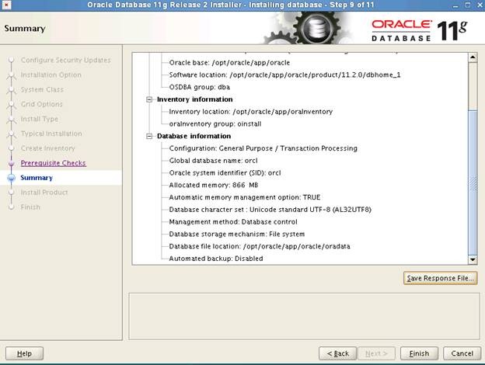This screenshot has width=485, height=365.
Task: Click the scrollbar up arrow
Action: (x=473, y=57)
